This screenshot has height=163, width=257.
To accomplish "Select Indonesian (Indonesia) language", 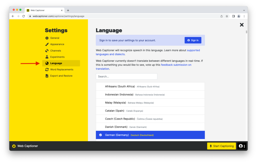I will tap(150, 94).
